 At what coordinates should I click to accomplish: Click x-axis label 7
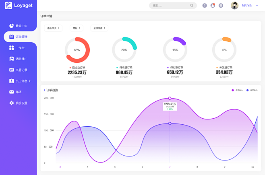[170, 167]
